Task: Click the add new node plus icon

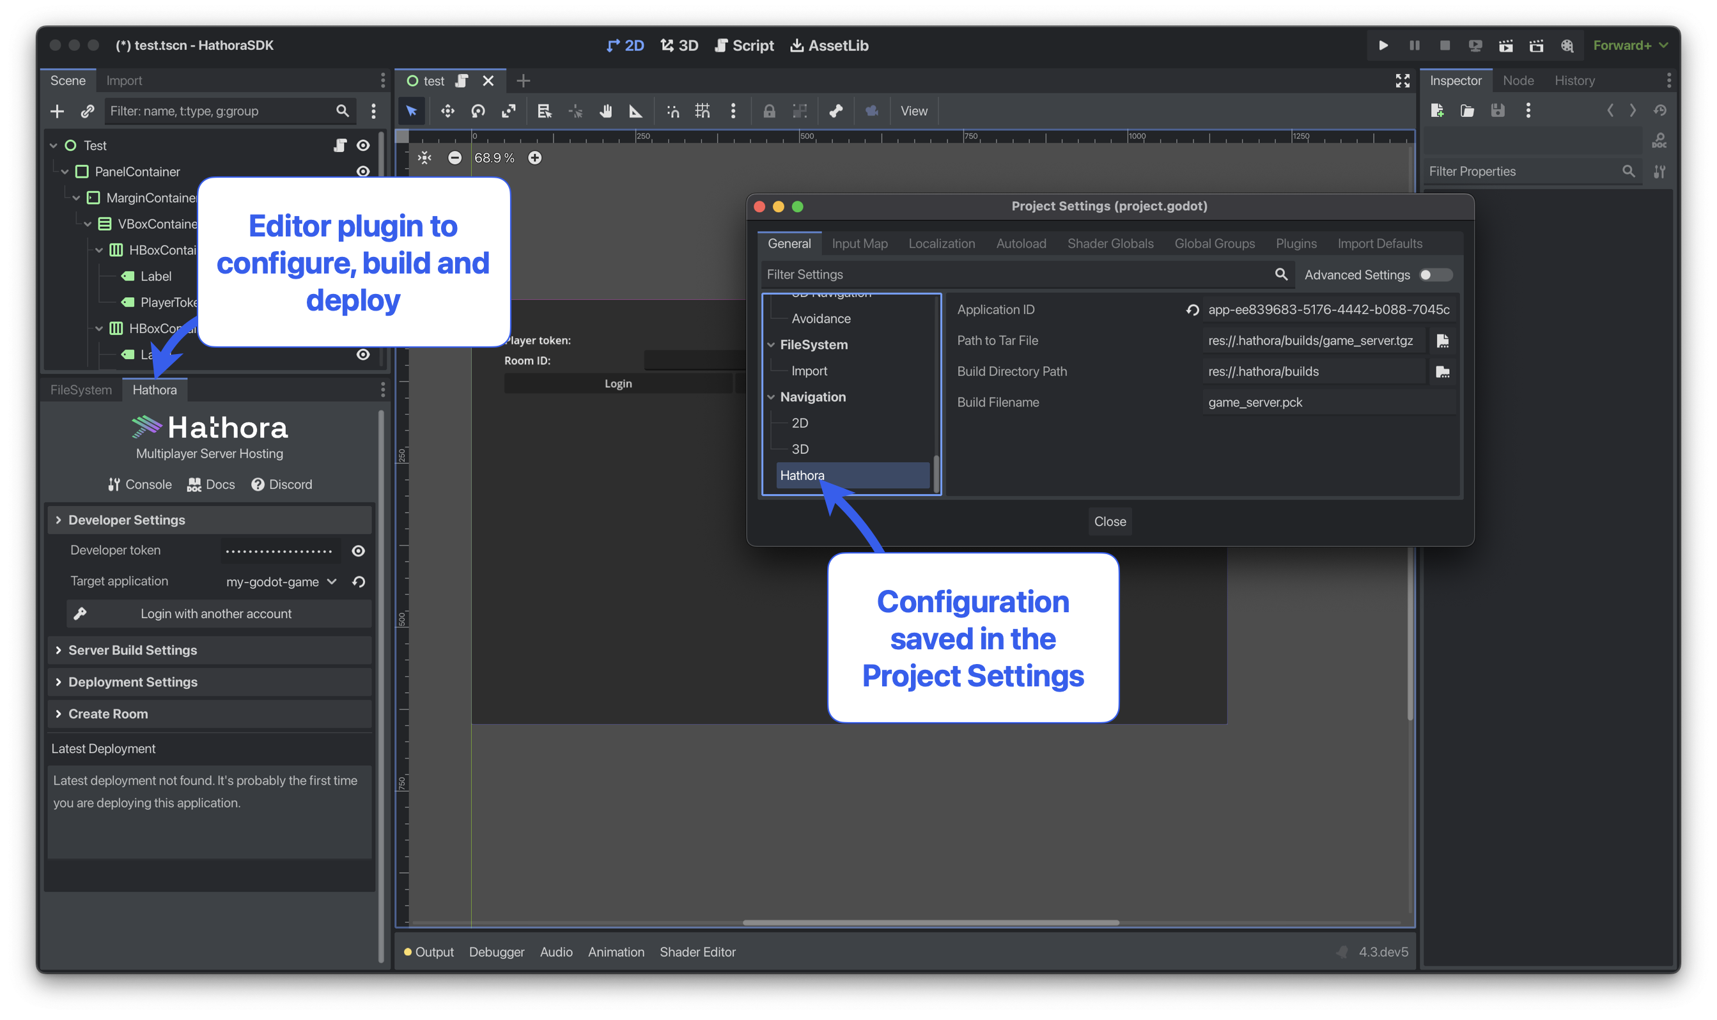Action: coord(57,111)
